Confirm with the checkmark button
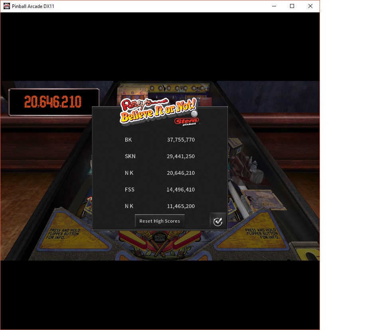383x330 pixels. [218, 221]
